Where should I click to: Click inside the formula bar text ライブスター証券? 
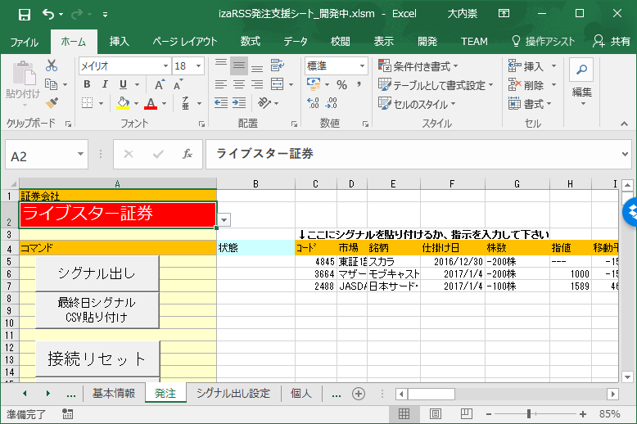pos(264,154)
